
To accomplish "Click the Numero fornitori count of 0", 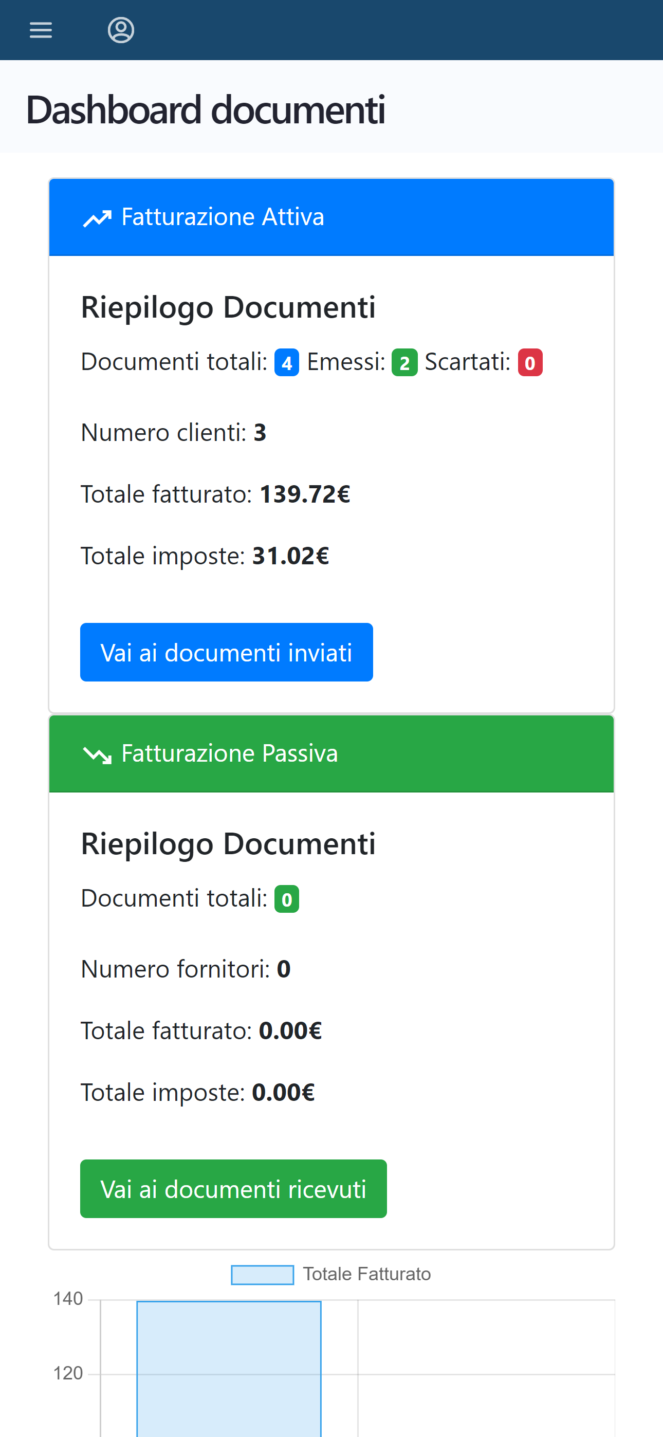I will (284, 969).
